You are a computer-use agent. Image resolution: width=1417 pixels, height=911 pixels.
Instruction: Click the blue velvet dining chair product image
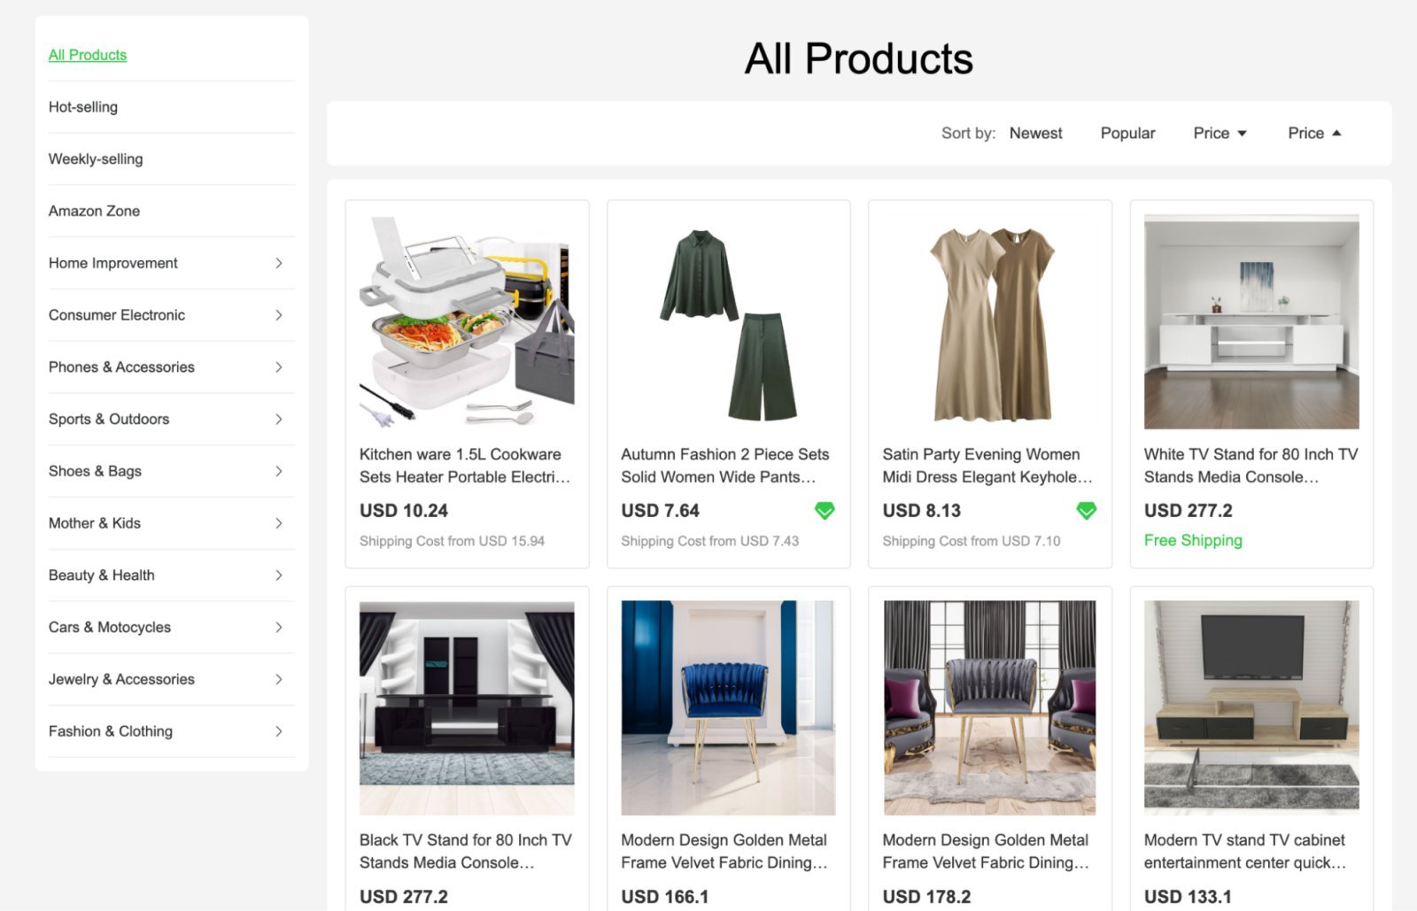(727, 706)
